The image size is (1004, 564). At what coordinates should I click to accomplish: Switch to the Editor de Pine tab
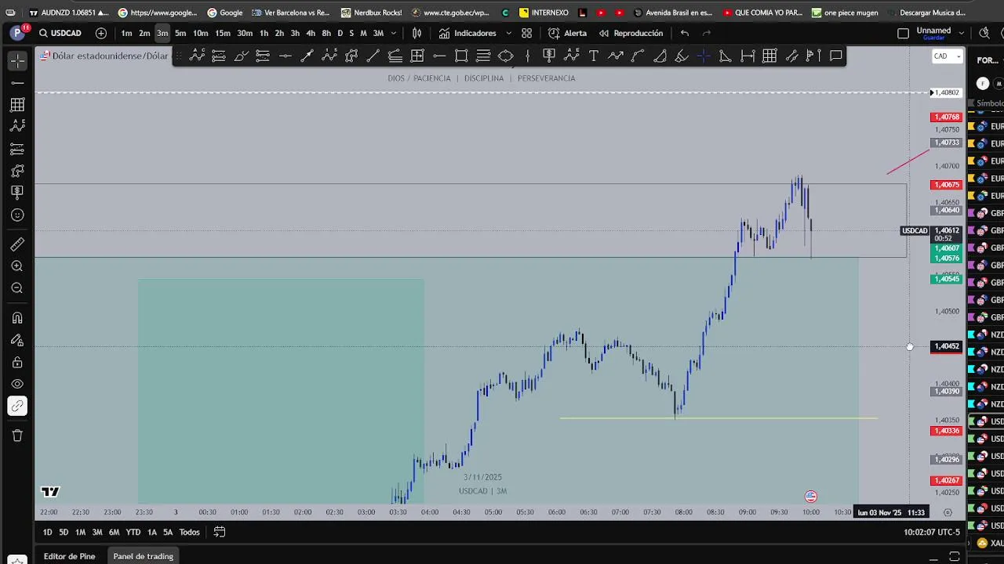point(69,556)
